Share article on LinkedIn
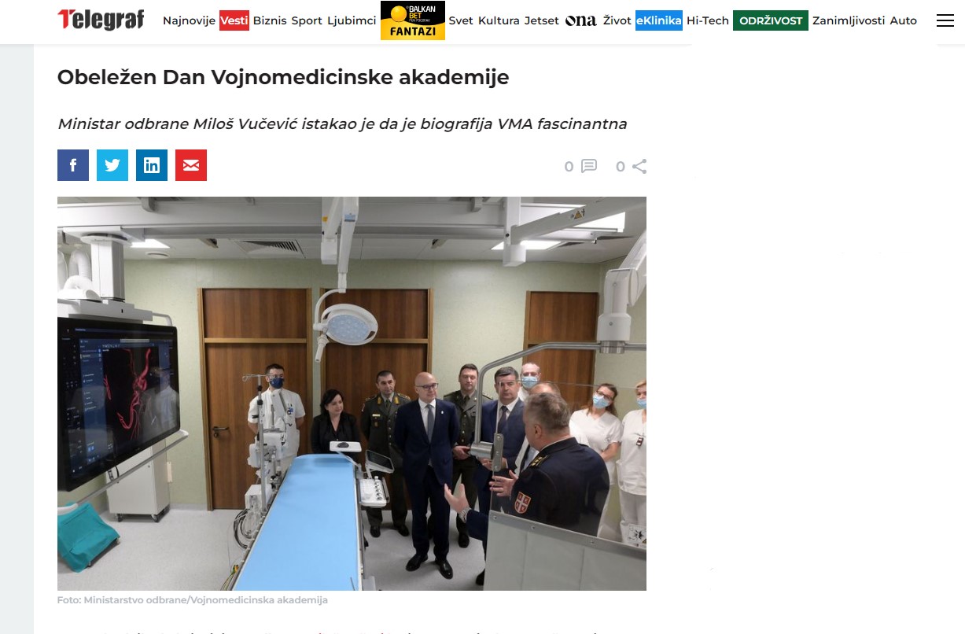The height and width of the screenshot is (634, 965). point(152,165)
